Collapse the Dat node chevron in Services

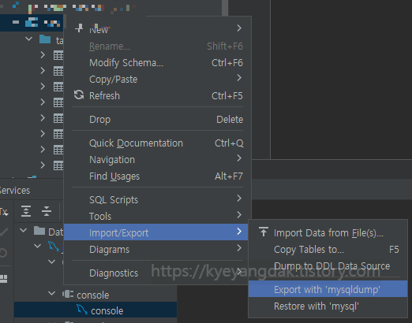click(24, 231)
